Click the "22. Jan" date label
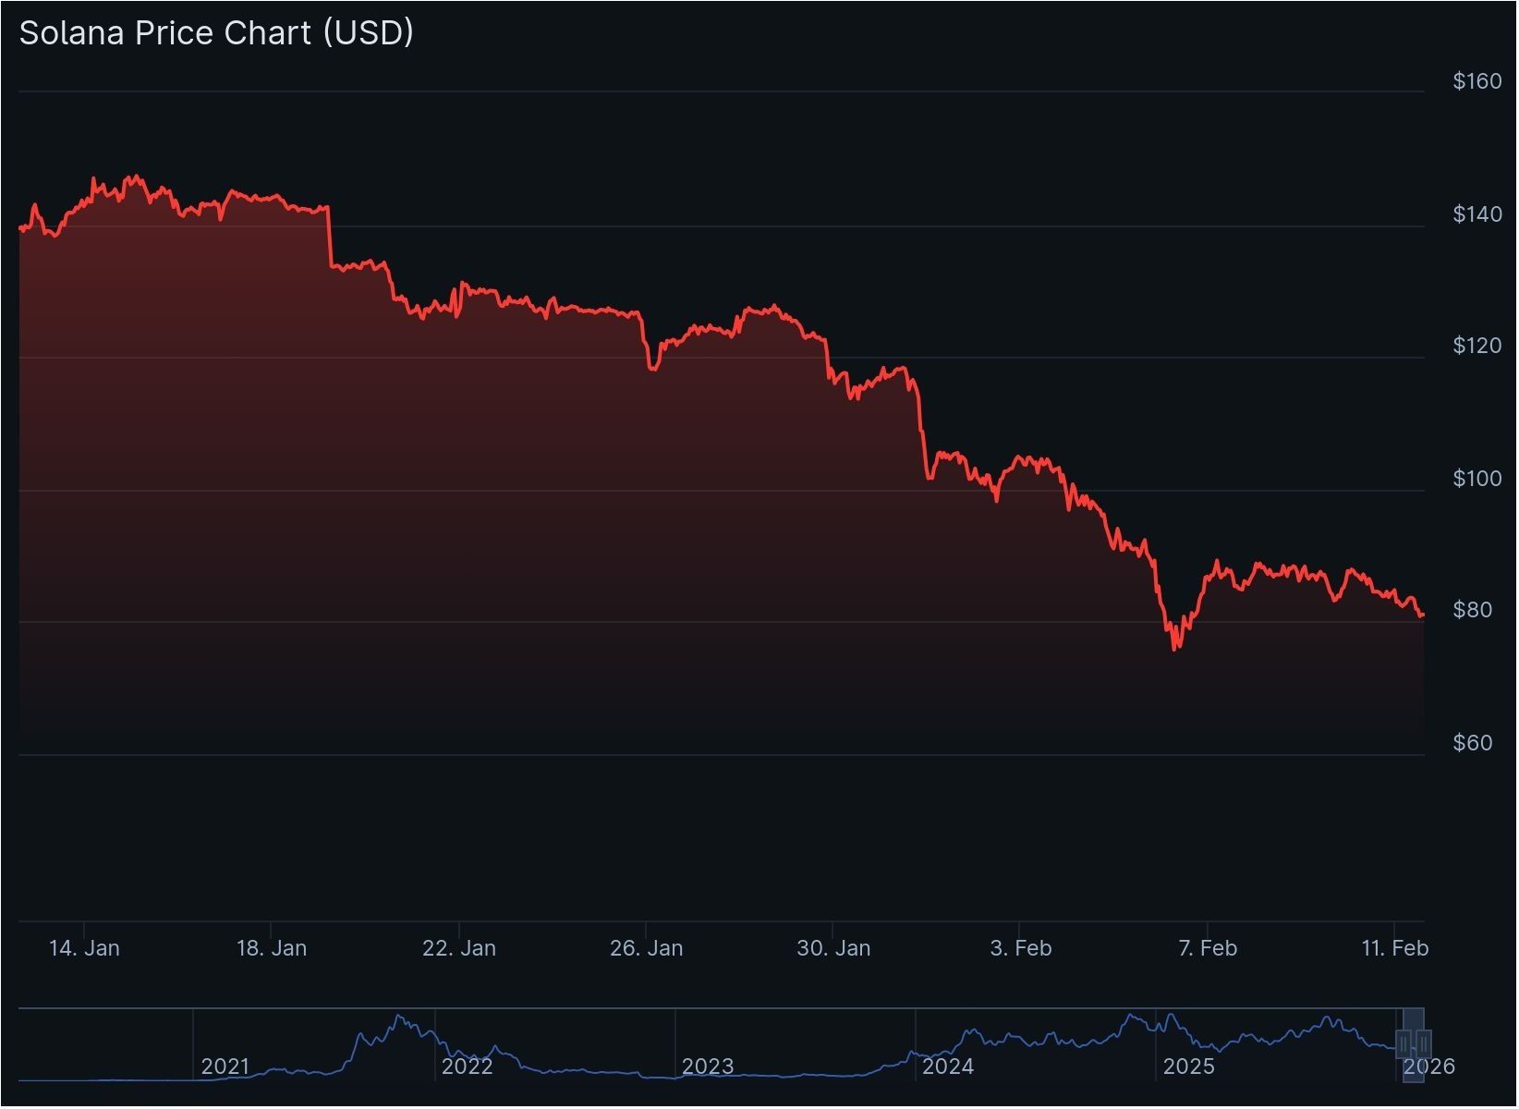Viewport: 1519px width, 1109px height. [x=459, y=948]
